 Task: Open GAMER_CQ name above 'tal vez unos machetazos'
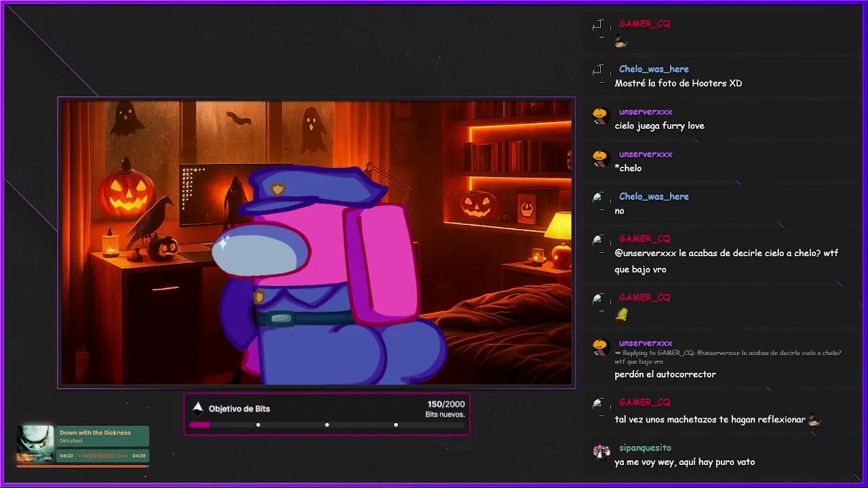(x=644, y=403)
